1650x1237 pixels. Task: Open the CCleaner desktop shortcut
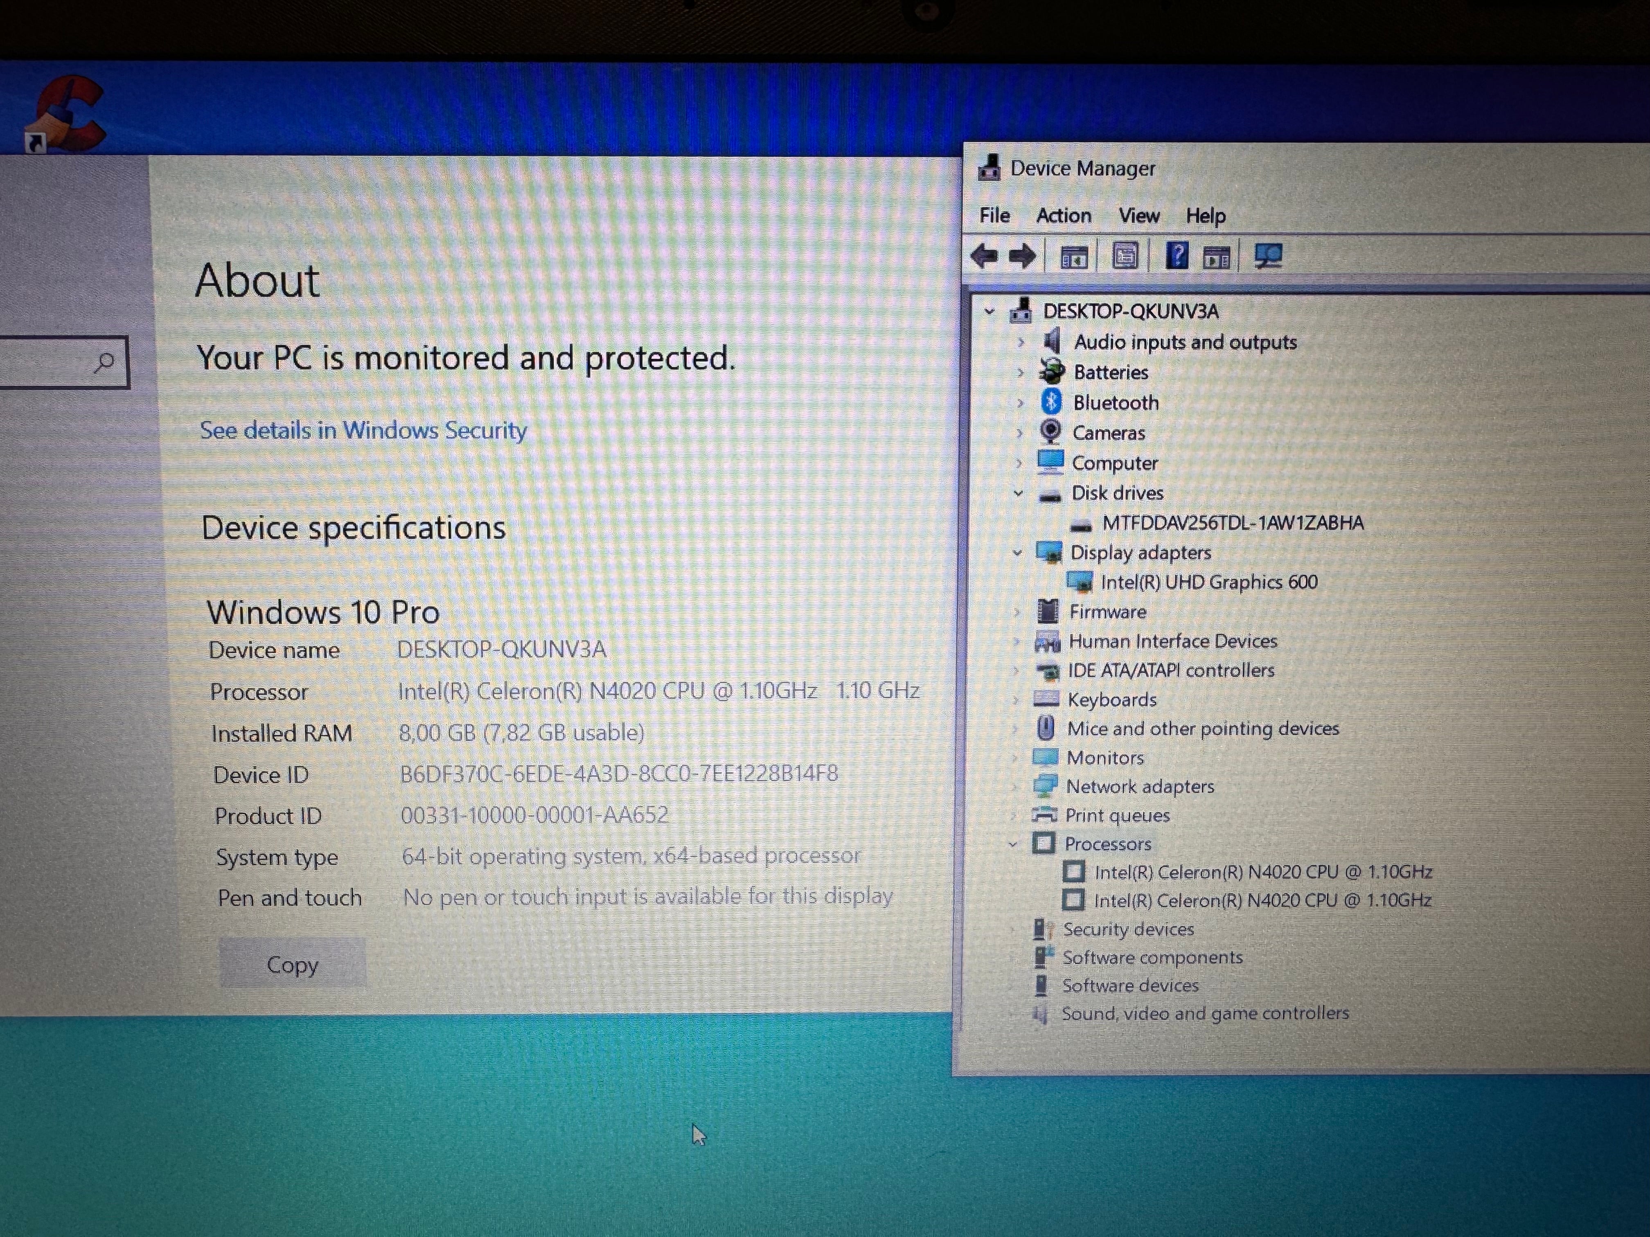(x=65, y=113)
